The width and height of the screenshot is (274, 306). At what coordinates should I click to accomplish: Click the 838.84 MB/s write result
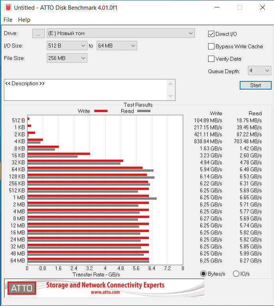click(x=208, y=141)
